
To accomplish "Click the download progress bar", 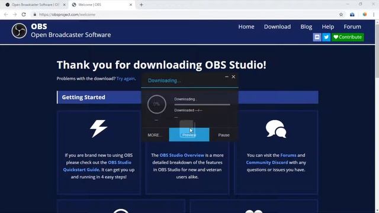I will [202, 105].
